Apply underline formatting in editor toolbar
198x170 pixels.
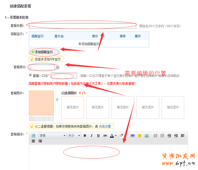pos(98,136)
